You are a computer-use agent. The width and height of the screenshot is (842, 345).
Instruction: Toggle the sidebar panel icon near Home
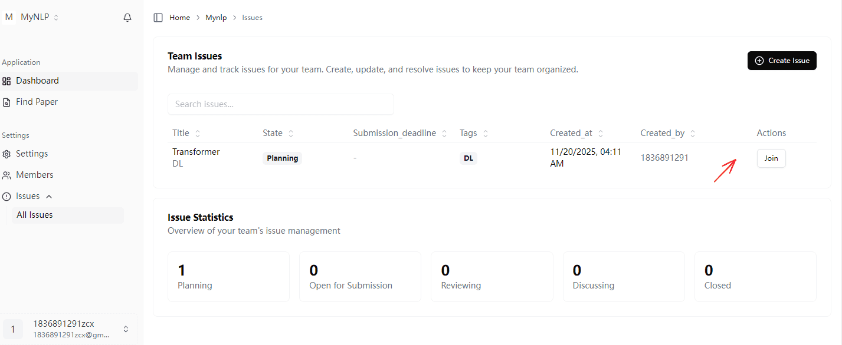158,17
